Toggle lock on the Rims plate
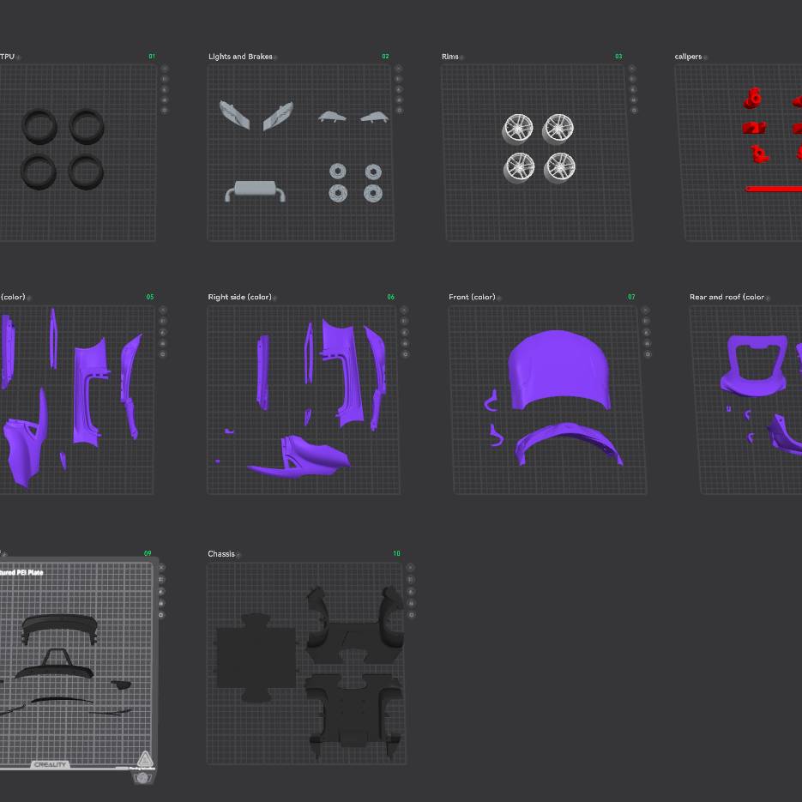This screenshot has height=802, width=802. (632, 99)
